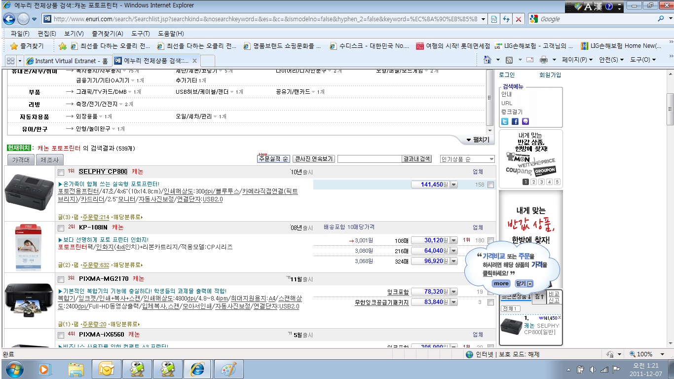The image size is (674, 379).
Task: Expand the arrow next to 96,920원 price
Action: (454, 261)
